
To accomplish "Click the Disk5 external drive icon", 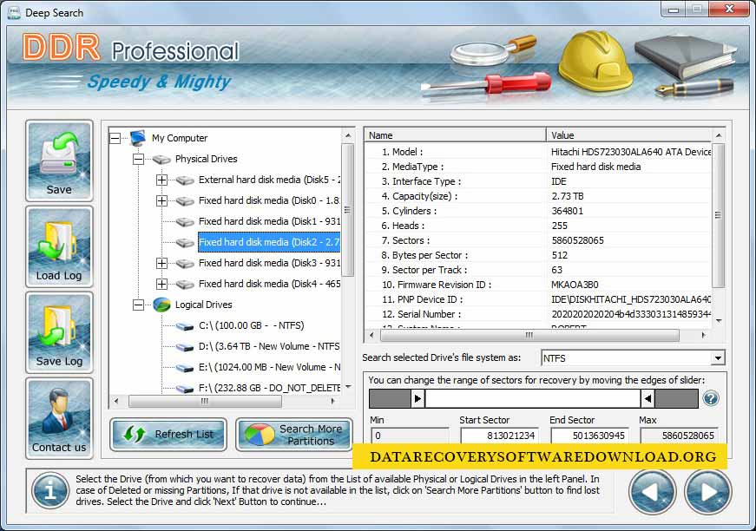I will [185, 180].
